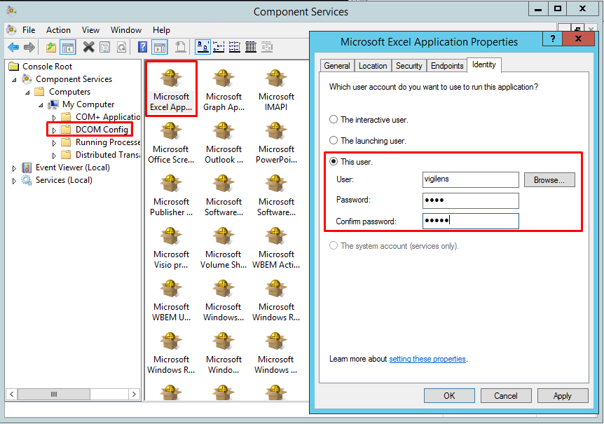The height and width of the screenshot is (424, 604).
Task: Switch to the Location tab
Action: click(373, 66)
